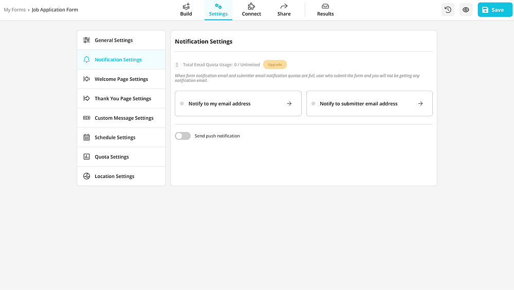Viewport: 514px width, 290px height.
Task: Open Welcome Page Settings
Action: (121, 79)
